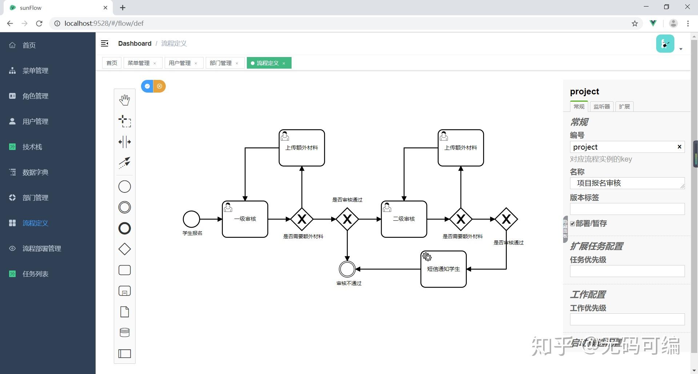698x374 pixels.
Task: Select the gateway diamond tool
Action: (125, 249)
